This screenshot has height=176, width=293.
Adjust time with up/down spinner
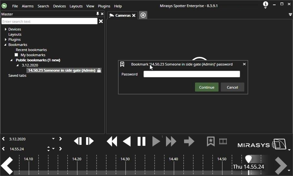click(48, 149)
